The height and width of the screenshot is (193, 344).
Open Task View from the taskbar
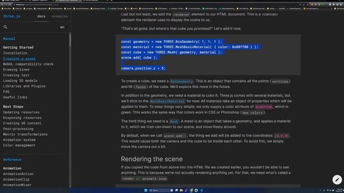[176, 190]
